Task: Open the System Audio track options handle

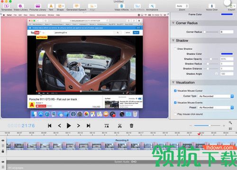Action: 3,167
